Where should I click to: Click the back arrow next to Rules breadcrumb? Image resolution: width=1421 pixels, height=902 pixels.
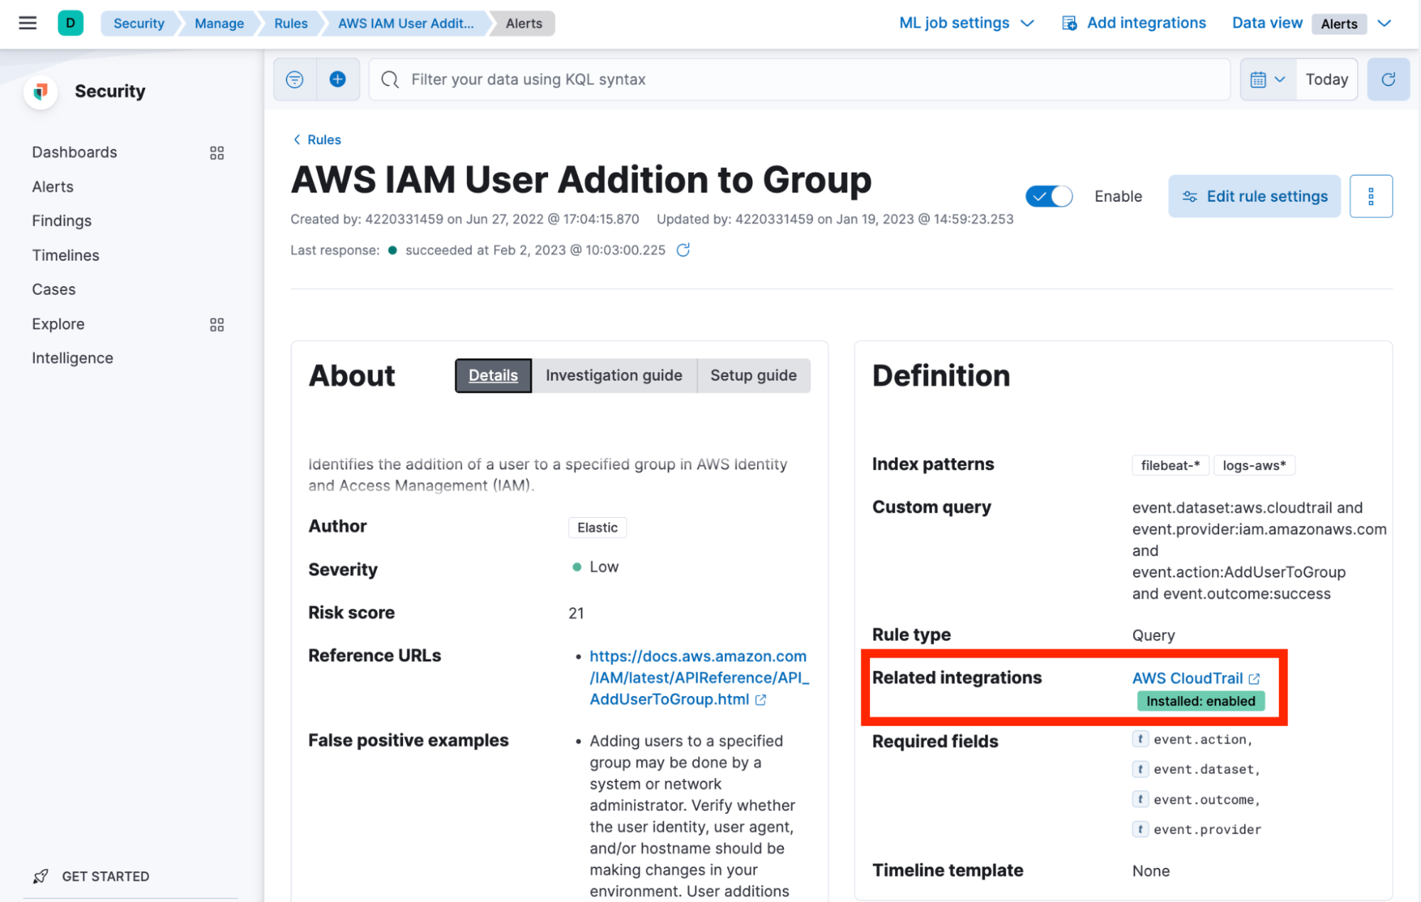[297, 140]
